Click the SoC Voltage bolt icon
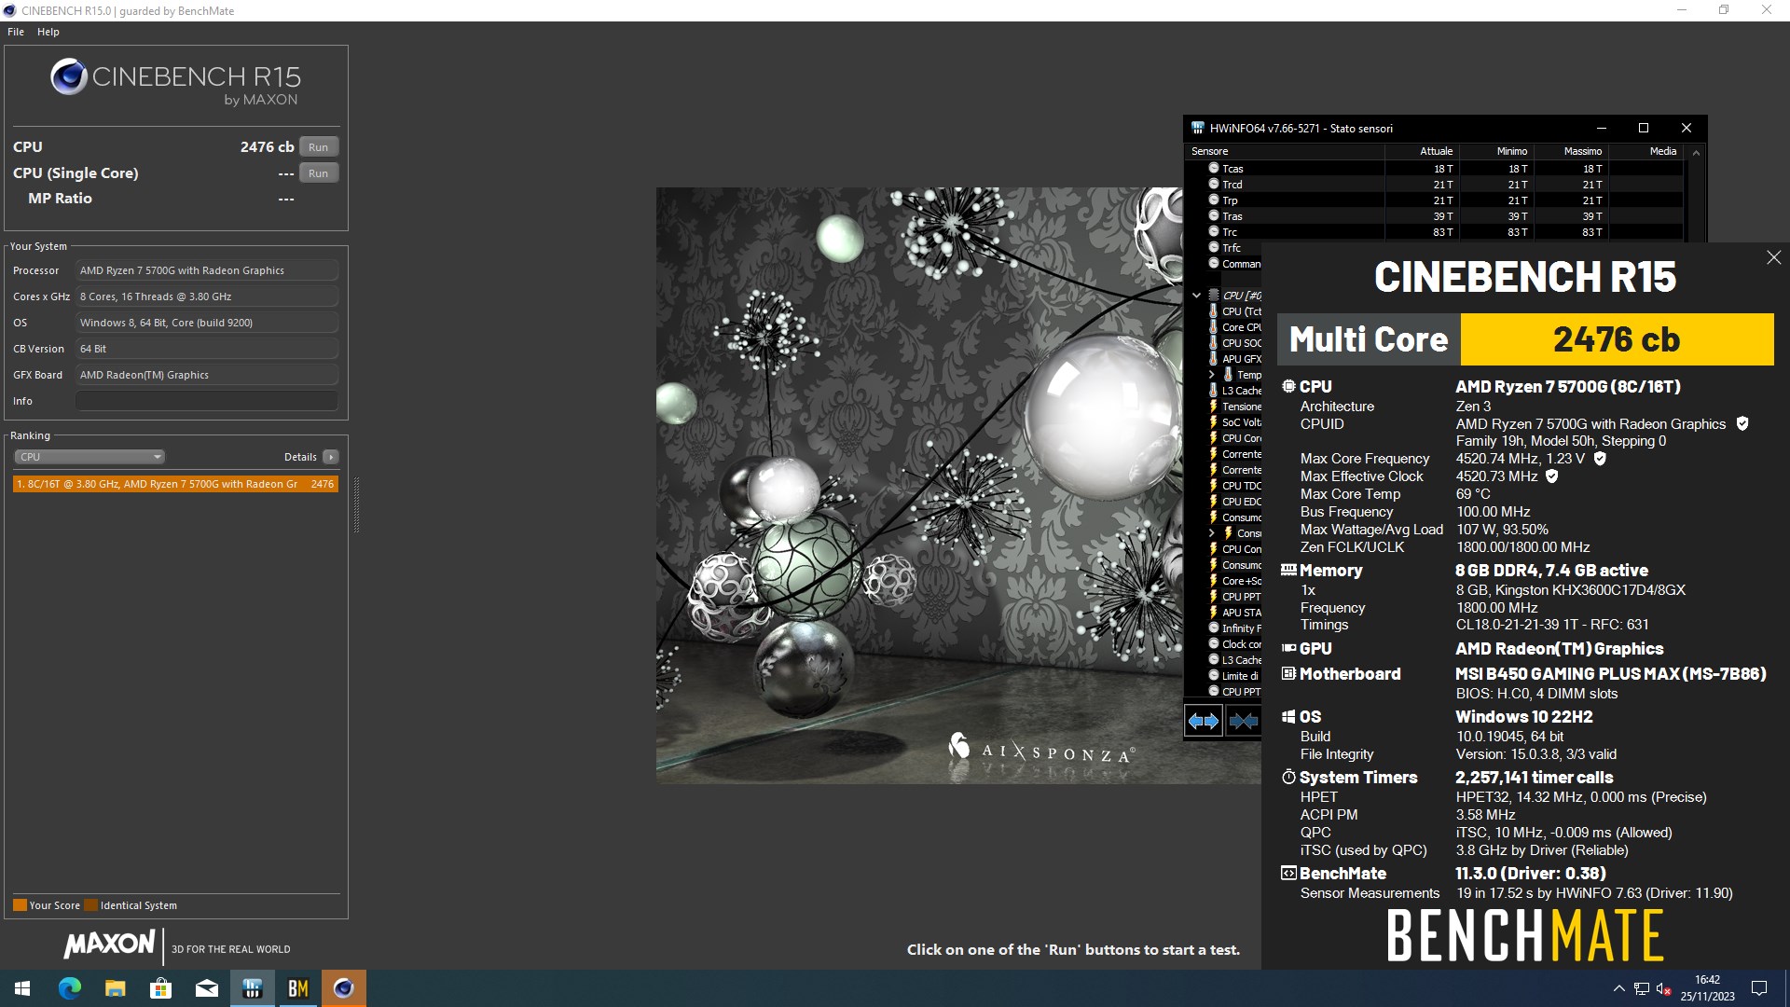Image resolution: width=1790 pixels, height=1007 pixels. [1213, 422]
